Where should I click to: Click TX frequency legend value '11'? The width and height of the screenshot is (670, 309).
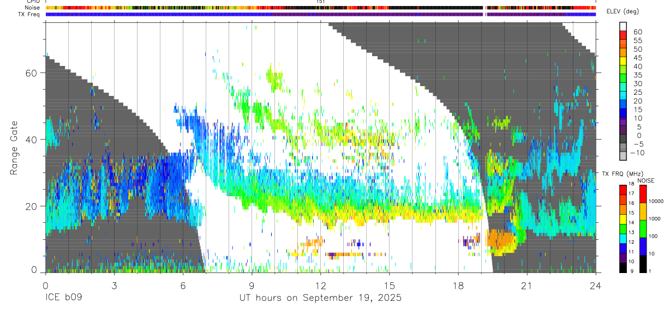click(632, 252)
